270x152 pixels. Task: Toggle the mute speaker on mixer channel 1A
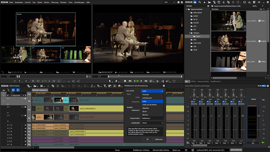pyautogui.click(x=192, y=102)
